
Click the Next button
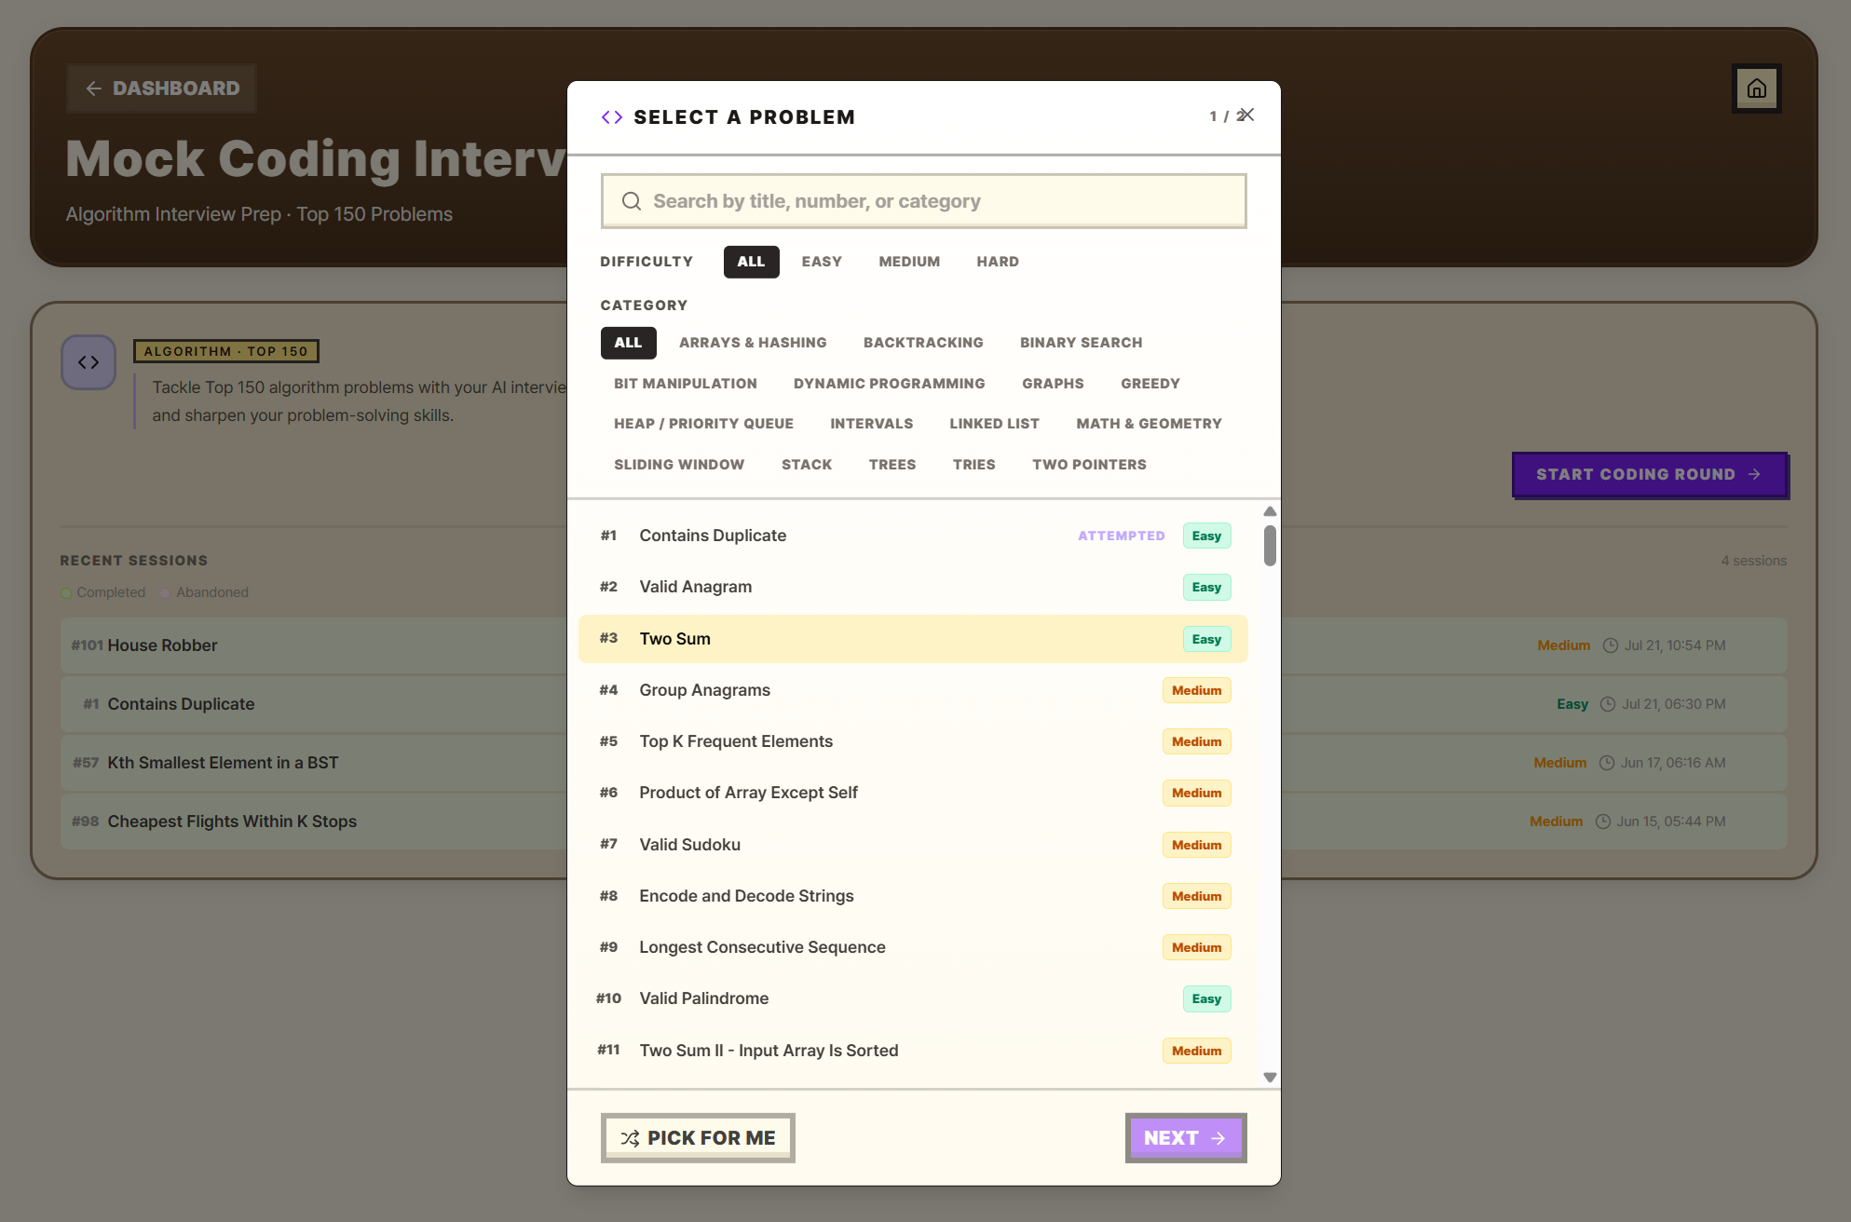pyautogui.click(x=1185, y=1138)
